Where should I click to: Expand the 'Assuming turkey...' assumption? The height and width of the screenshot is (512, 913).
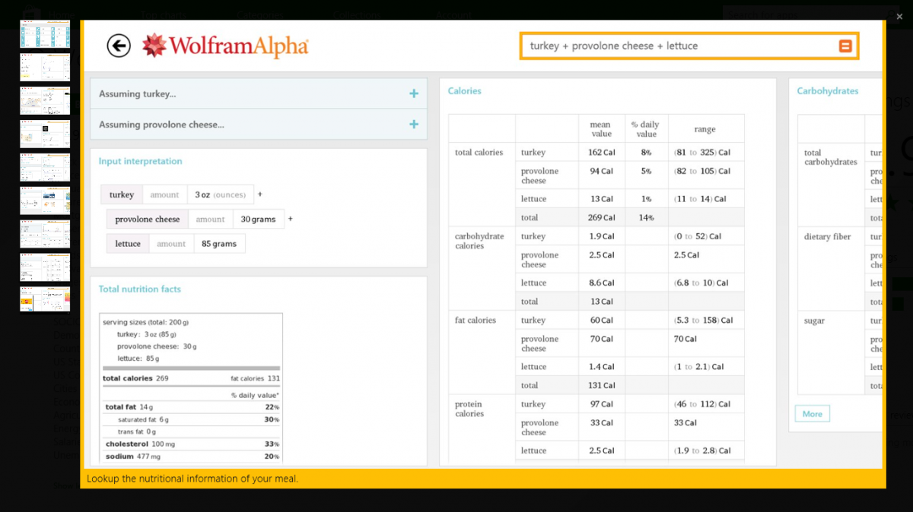click(x=414, y=94)
